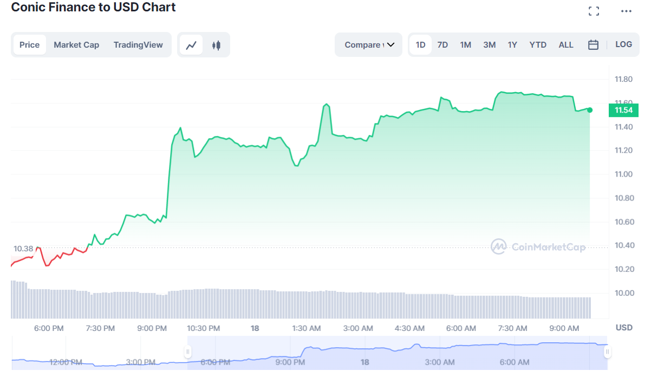Select the YTD time range

click(x=538, y=45)
